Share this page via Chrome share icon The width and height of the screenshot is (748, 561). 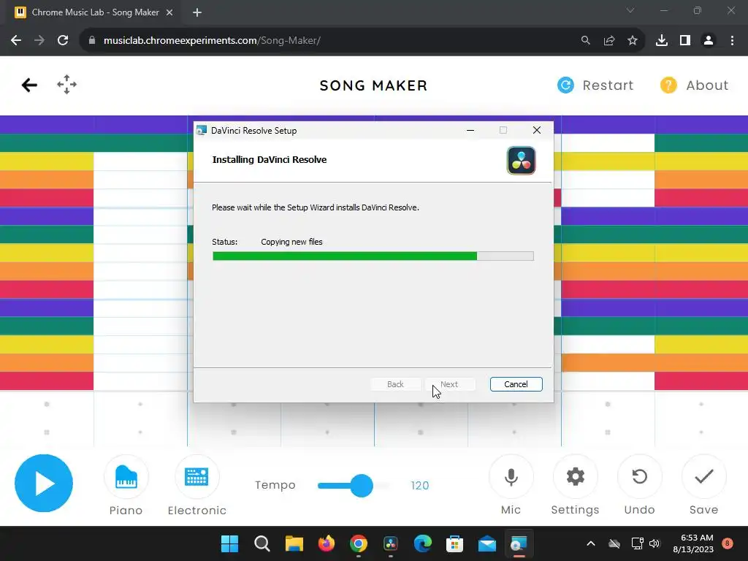pyautogui.click(x=609, y=41)
